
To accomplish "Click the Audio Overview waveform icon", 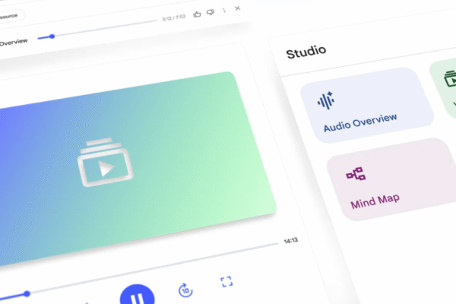I will tap(326, 100).
